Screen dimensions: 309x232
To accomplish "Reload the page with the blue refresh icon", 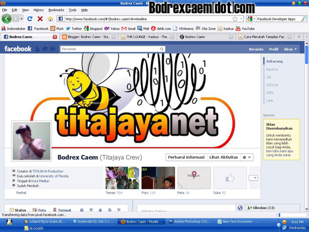I will [30, 19].
